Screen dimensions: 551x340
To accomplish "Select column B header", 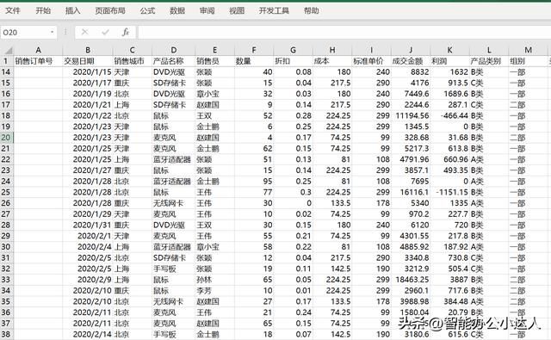I will (x=88, y=50).
